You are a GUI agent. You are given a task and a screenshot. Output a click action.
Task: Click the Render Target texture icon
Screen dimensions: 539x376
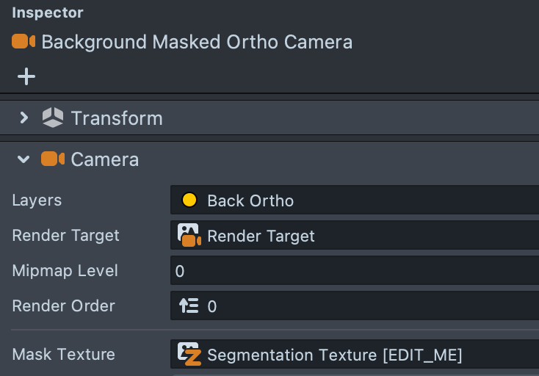pyautogui.click(x=189, y=236)
